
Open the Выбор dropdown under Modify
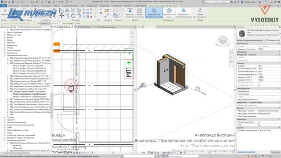point(5,20)
